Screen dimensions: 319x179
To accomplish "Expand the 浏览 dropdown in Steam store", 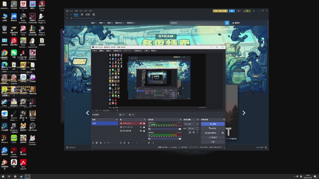I will click(94, 23).
